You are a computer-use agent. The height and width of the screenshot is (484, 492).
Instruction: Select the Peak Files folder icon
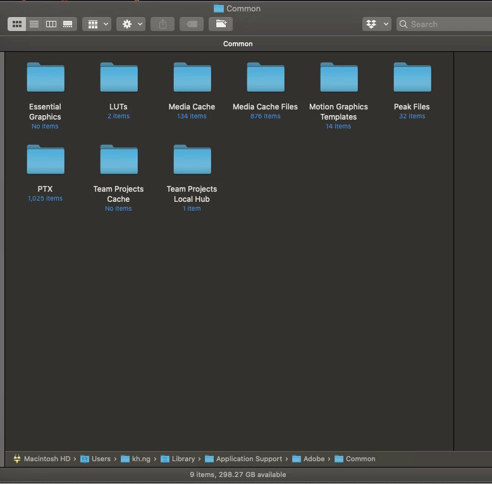pyautogui.click(x=412, y=77)
